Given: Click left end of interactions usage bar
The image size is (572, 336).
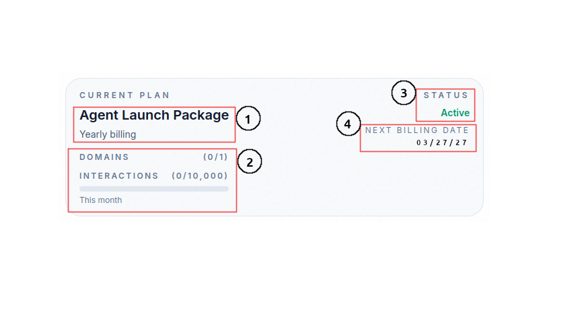Looking at the screenshot, I should 82,189.
